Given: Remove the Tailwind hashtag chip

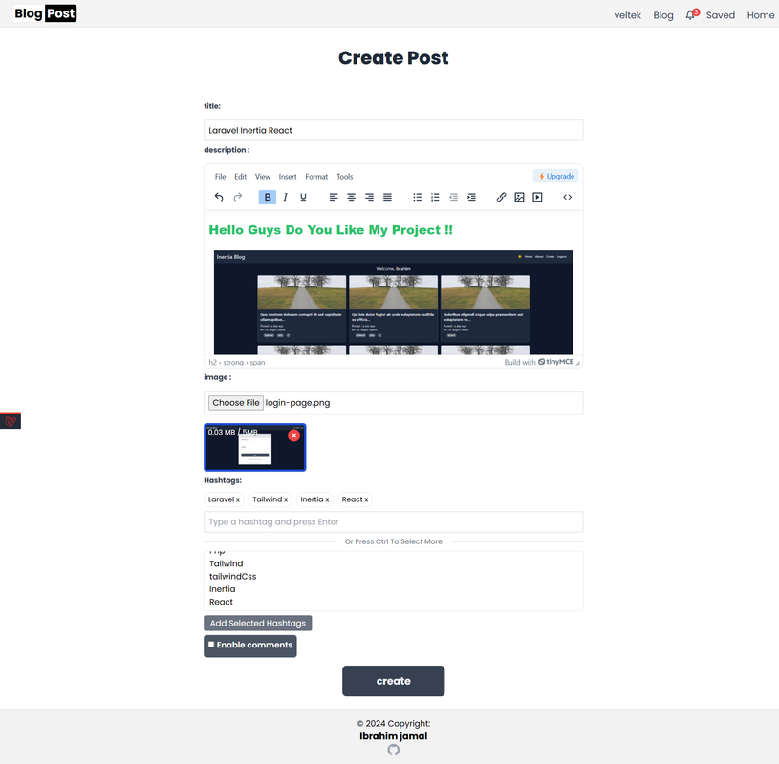Looking at the screenshot, I should [286, 499].
